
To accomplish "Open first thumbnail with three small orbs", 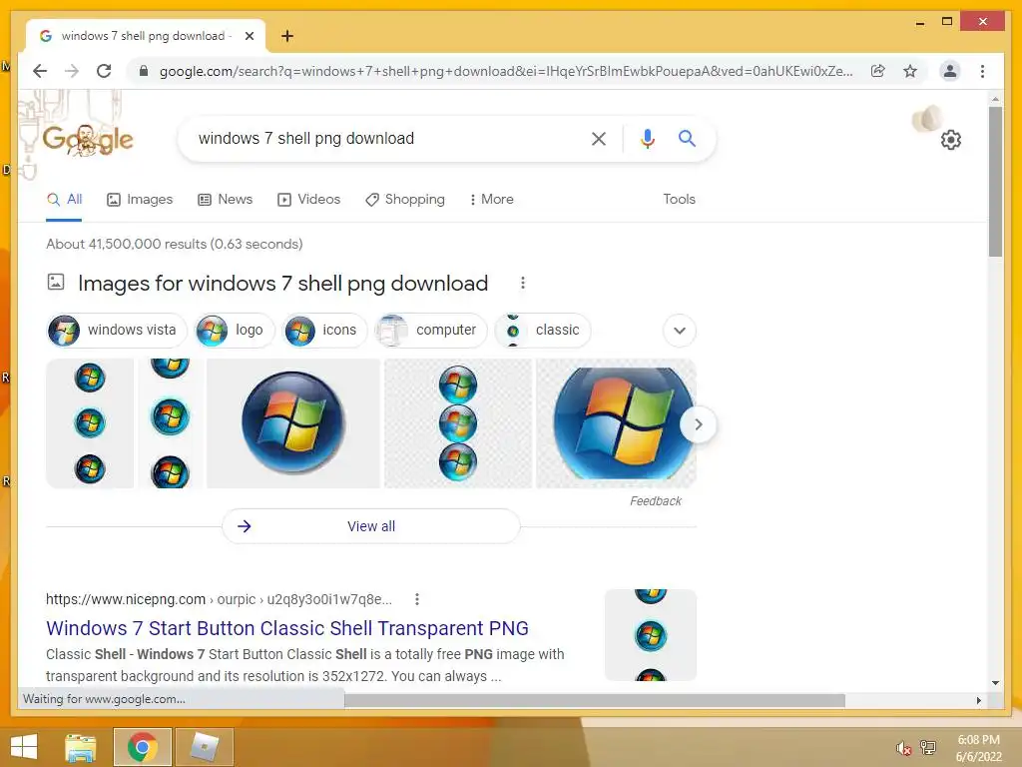I will tap(90, 423).
